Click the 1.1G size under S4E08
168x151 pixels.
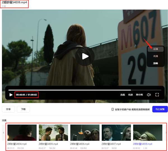(145, 148)
